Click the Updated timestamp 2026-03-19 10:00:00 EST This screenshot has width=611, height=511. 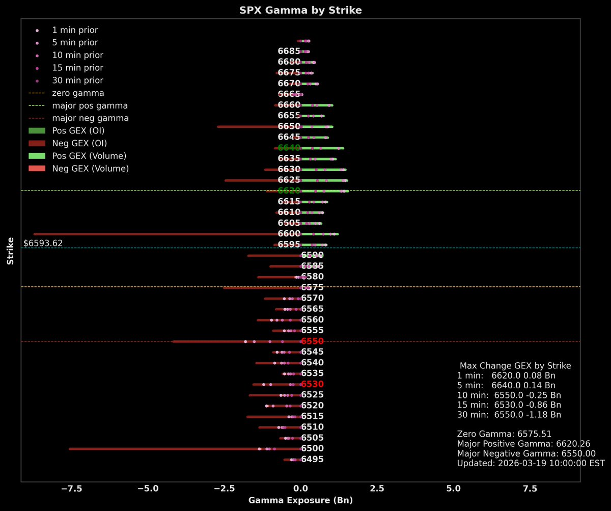point(531,463)
